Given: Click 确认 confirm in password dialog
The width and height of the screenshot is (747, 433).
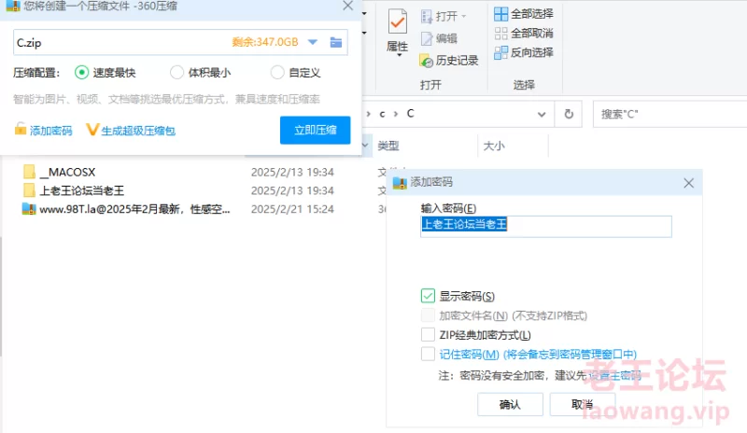Looking at the screenshot, I should tap(510, 404).
